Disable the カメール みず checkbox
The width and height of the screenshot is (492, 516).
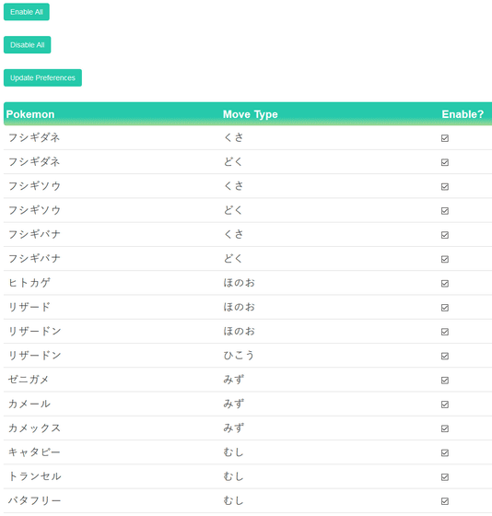pos(445,405)
